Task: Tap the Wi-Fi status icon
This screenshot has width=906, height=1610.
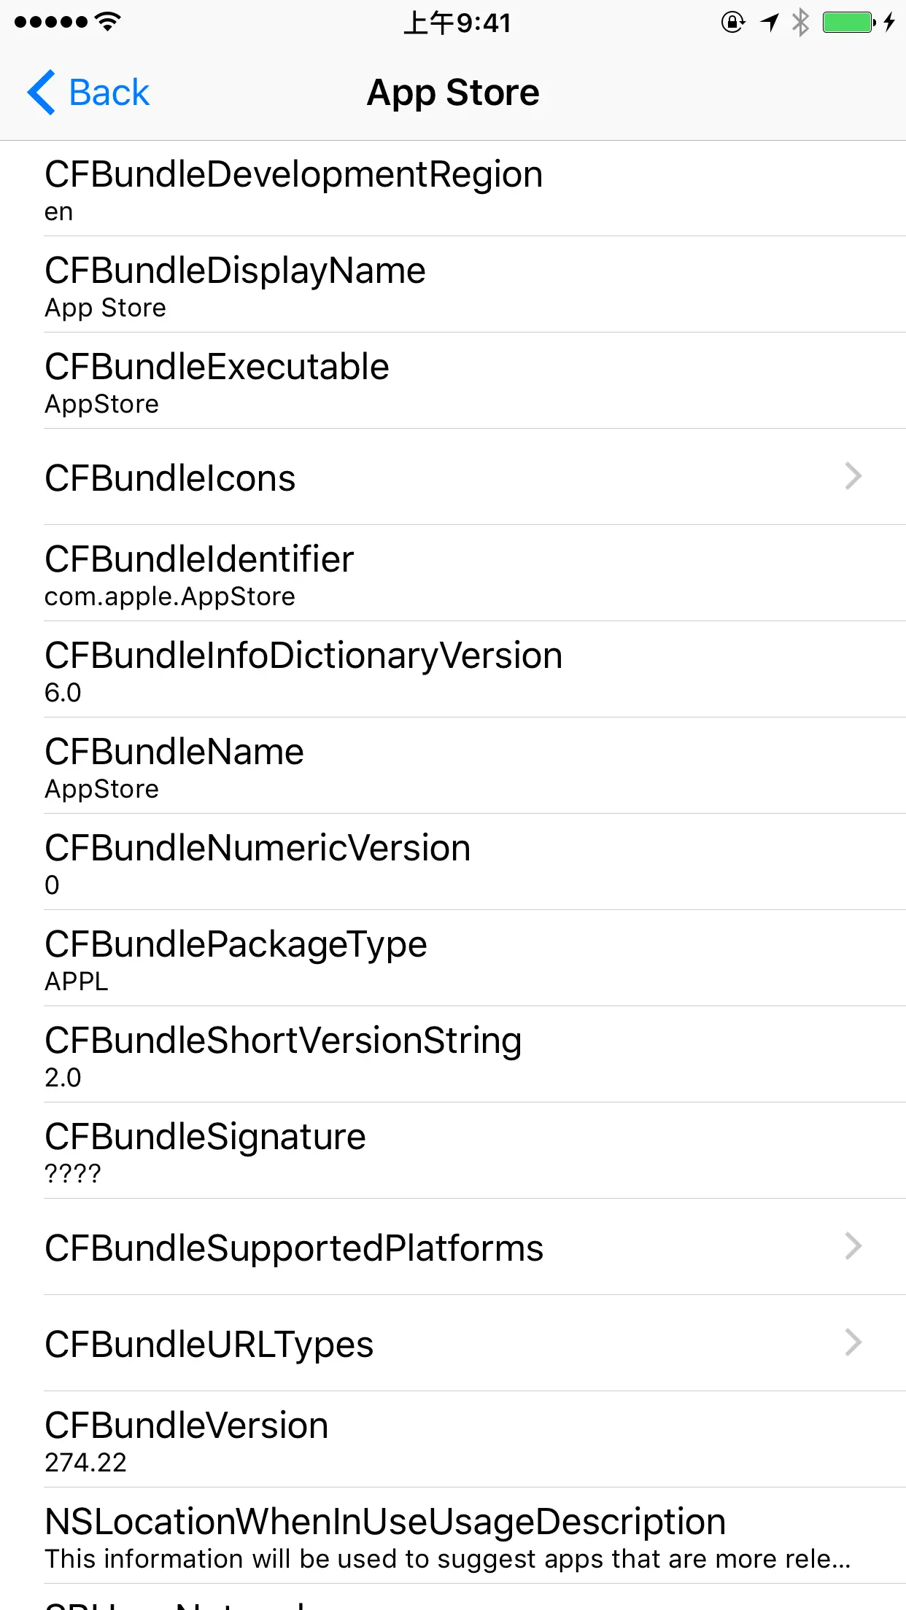Action: click(108, 22)
